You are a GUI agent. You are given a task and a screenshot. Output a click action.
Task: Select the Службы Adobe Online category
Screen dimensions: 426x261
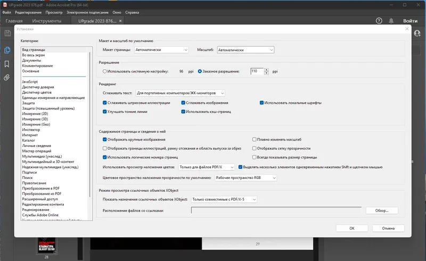click(40, 215)
